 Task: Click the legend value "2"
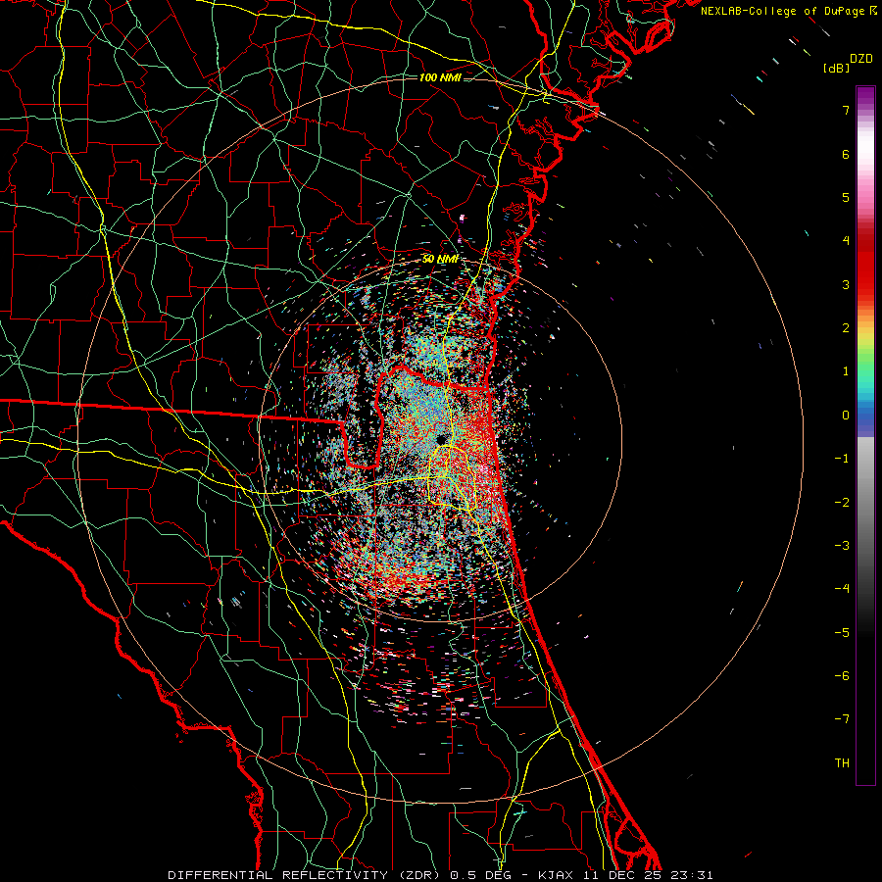click(x=846, y=328)
